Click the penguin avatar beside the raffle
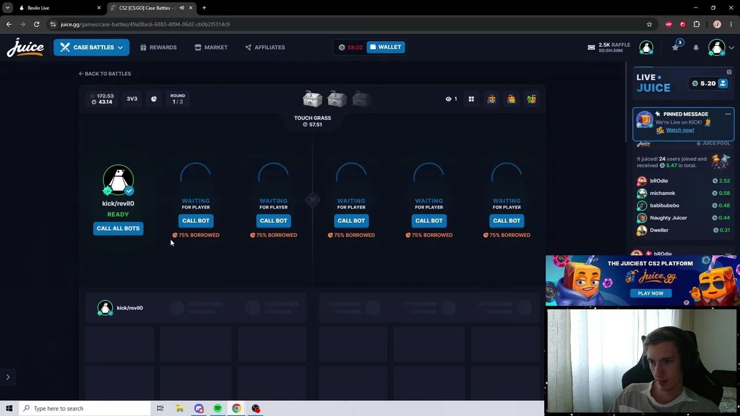The image size is (740, 416). (646, 47)
